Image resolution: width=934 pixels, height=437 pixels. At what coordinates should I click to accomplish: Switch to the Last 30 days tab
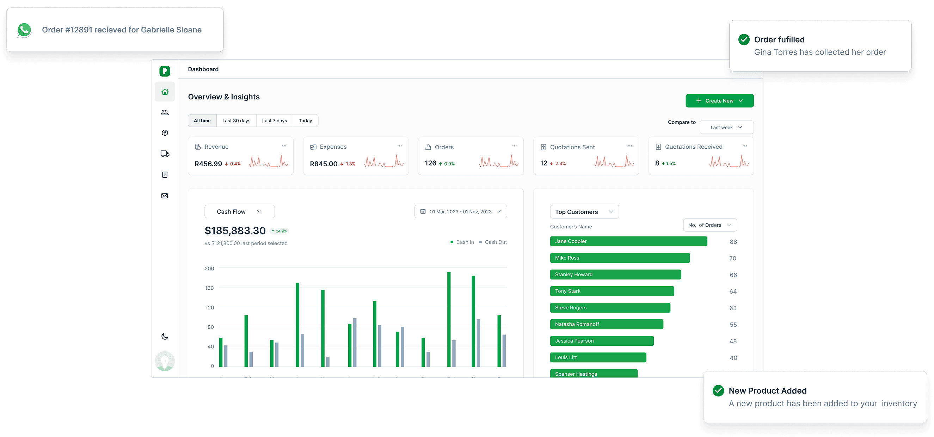pos(236,121)
